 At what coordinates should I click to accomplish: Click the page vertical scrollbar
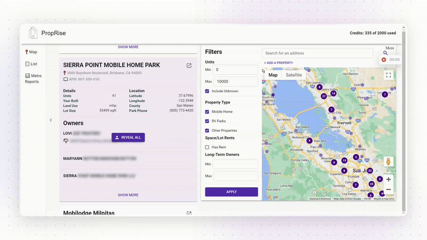click(x=404, y=119)
